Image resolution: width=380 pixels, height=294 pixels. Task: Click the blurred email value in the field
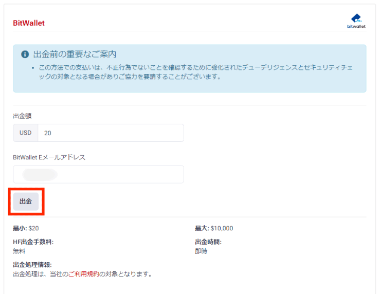pyautogui.click(x=40, y=174)
